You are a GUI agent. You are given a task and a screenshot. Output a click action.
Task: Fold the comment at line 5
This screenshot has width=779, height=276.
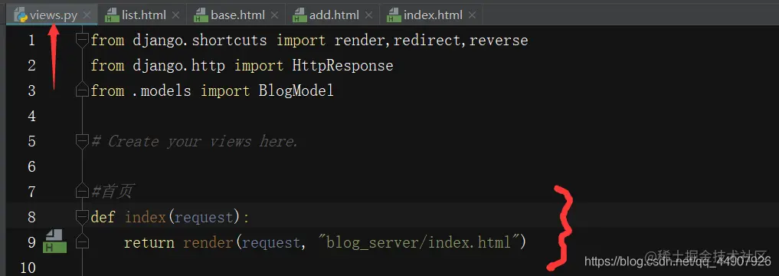pos(82,142)
